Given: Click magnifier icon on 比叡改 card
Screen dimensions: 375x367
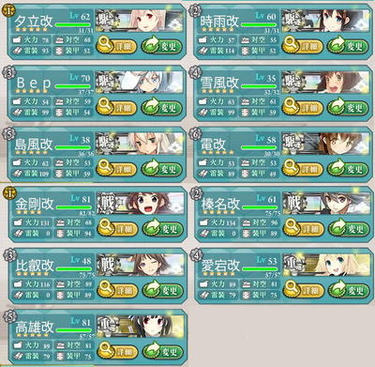Looking at the screenshot, I should pyautogui.click(x=105, y=288).
